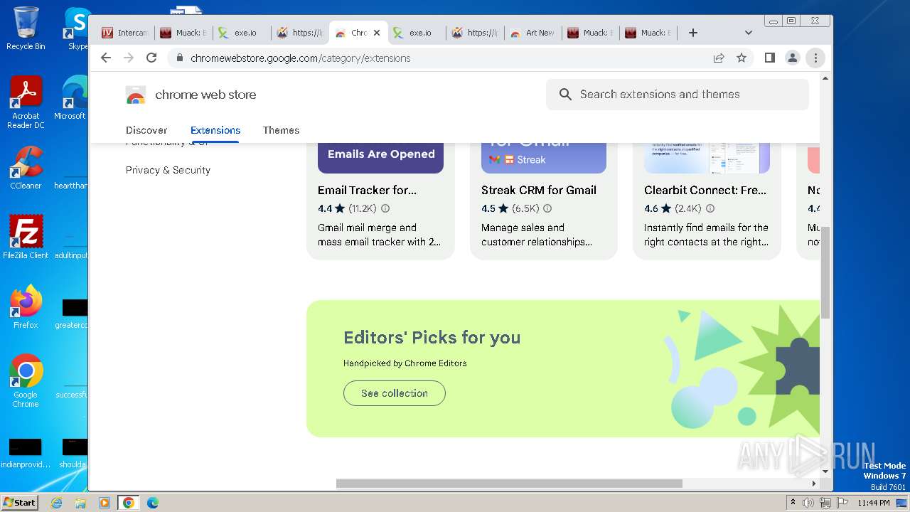
Task: Click the Chrome Web Store rainbow logo
Action: click(x=136, y=95)
